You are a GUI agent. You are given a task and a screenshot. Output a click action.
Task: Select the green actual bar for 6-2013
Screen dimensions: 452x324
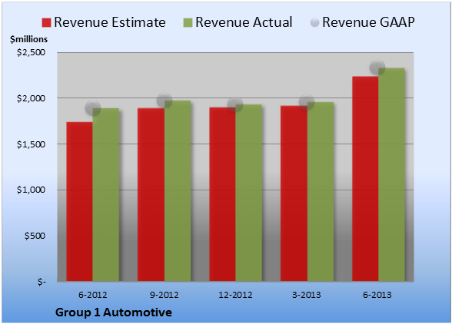coord(392,174)
